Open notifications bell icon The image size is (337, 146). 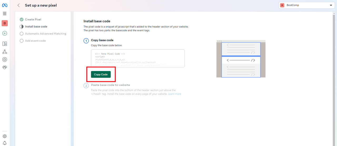pos(5,143)
